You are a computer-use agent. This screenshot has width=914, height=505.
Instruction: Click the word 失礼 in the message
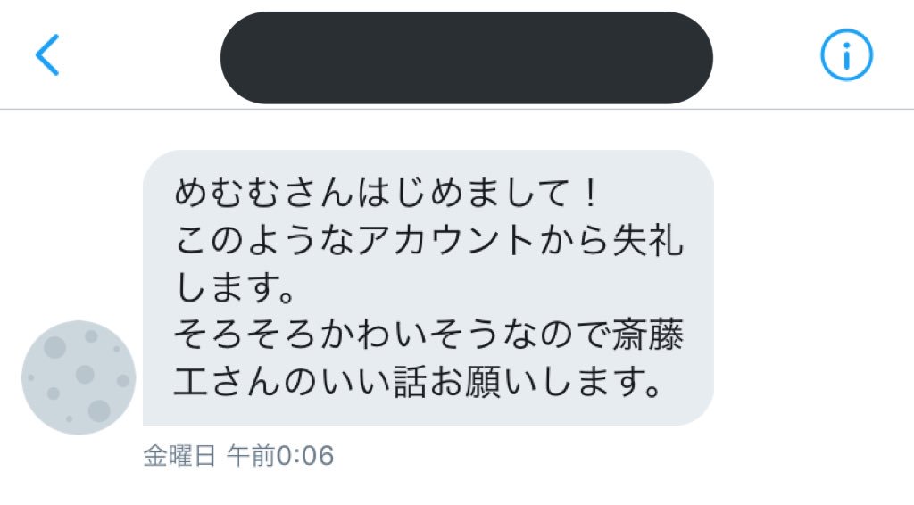point(647,241)
